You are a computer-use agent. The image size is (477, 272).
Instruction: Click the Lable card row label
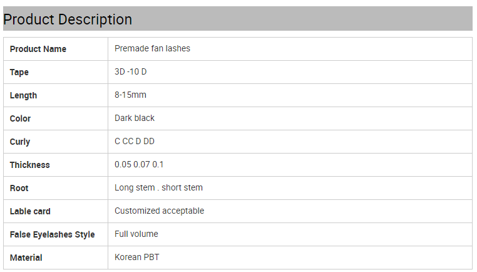30,211
